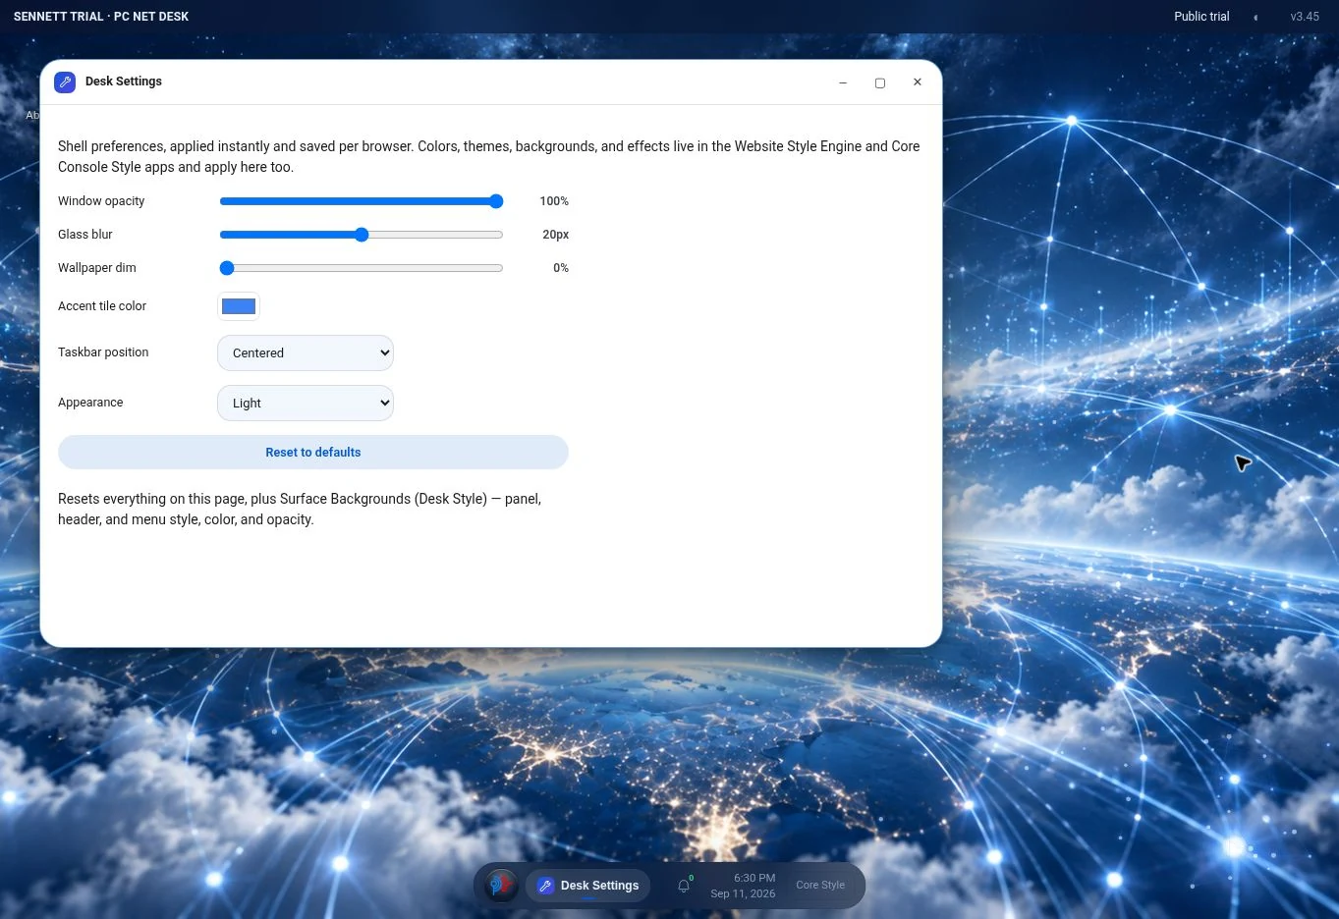The height and width of the screenshot is (919, 1339).
Task: Minimize the Desk Settings window
Action: [843, 82]
